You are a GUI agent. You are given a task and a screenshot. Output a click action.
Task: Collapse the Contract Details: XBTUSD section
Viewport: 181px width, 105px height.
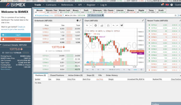click(1, 45)
